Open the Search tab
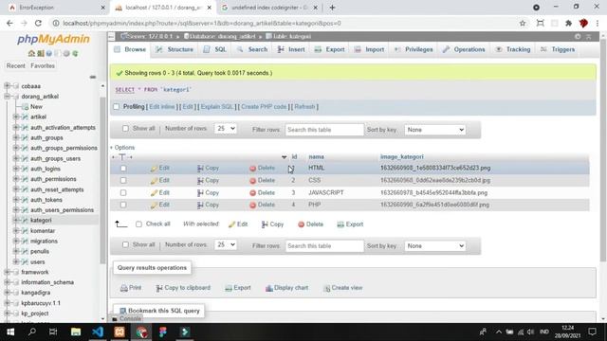Viewport: 607px width, 341px height. pos(252,49)
